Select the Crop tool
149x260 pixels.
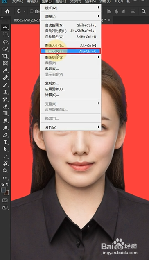[x=5, y=56]
